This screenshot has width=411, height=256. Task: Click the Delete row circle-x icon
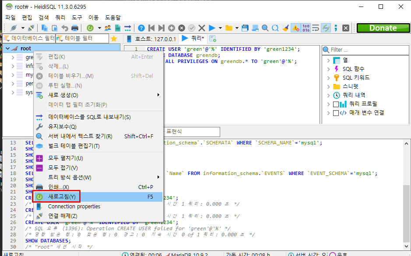[182, 28]
